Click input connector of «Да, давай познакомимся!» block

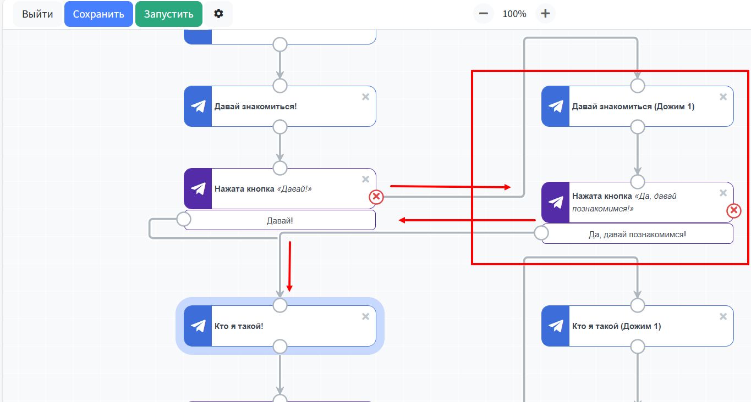click(x=638, y=182)
